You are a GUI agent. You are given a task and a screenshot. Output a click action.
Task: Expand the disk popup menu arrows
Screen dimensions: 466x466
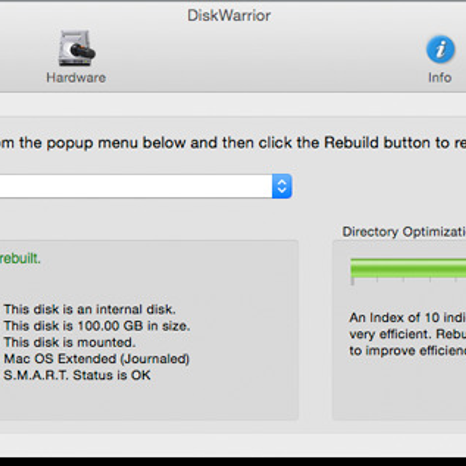tap(282, 186)
